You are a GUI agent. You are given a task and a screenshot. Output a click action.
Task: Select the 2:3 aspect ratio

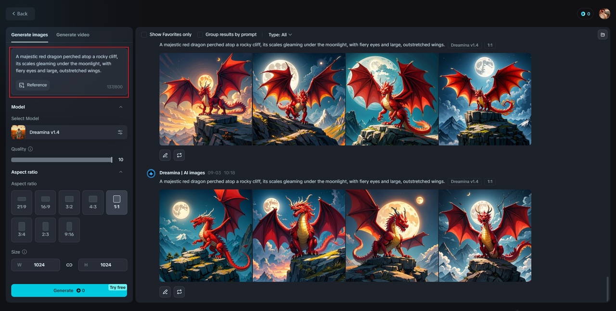pos(45,230)
